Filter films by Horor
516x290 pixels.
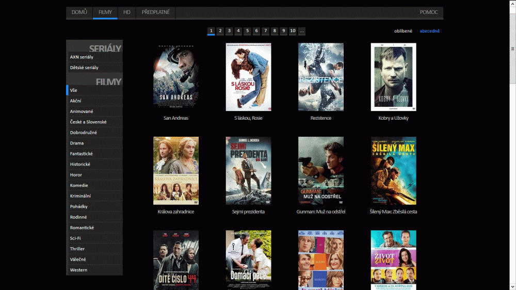click(x=94, y=175)
